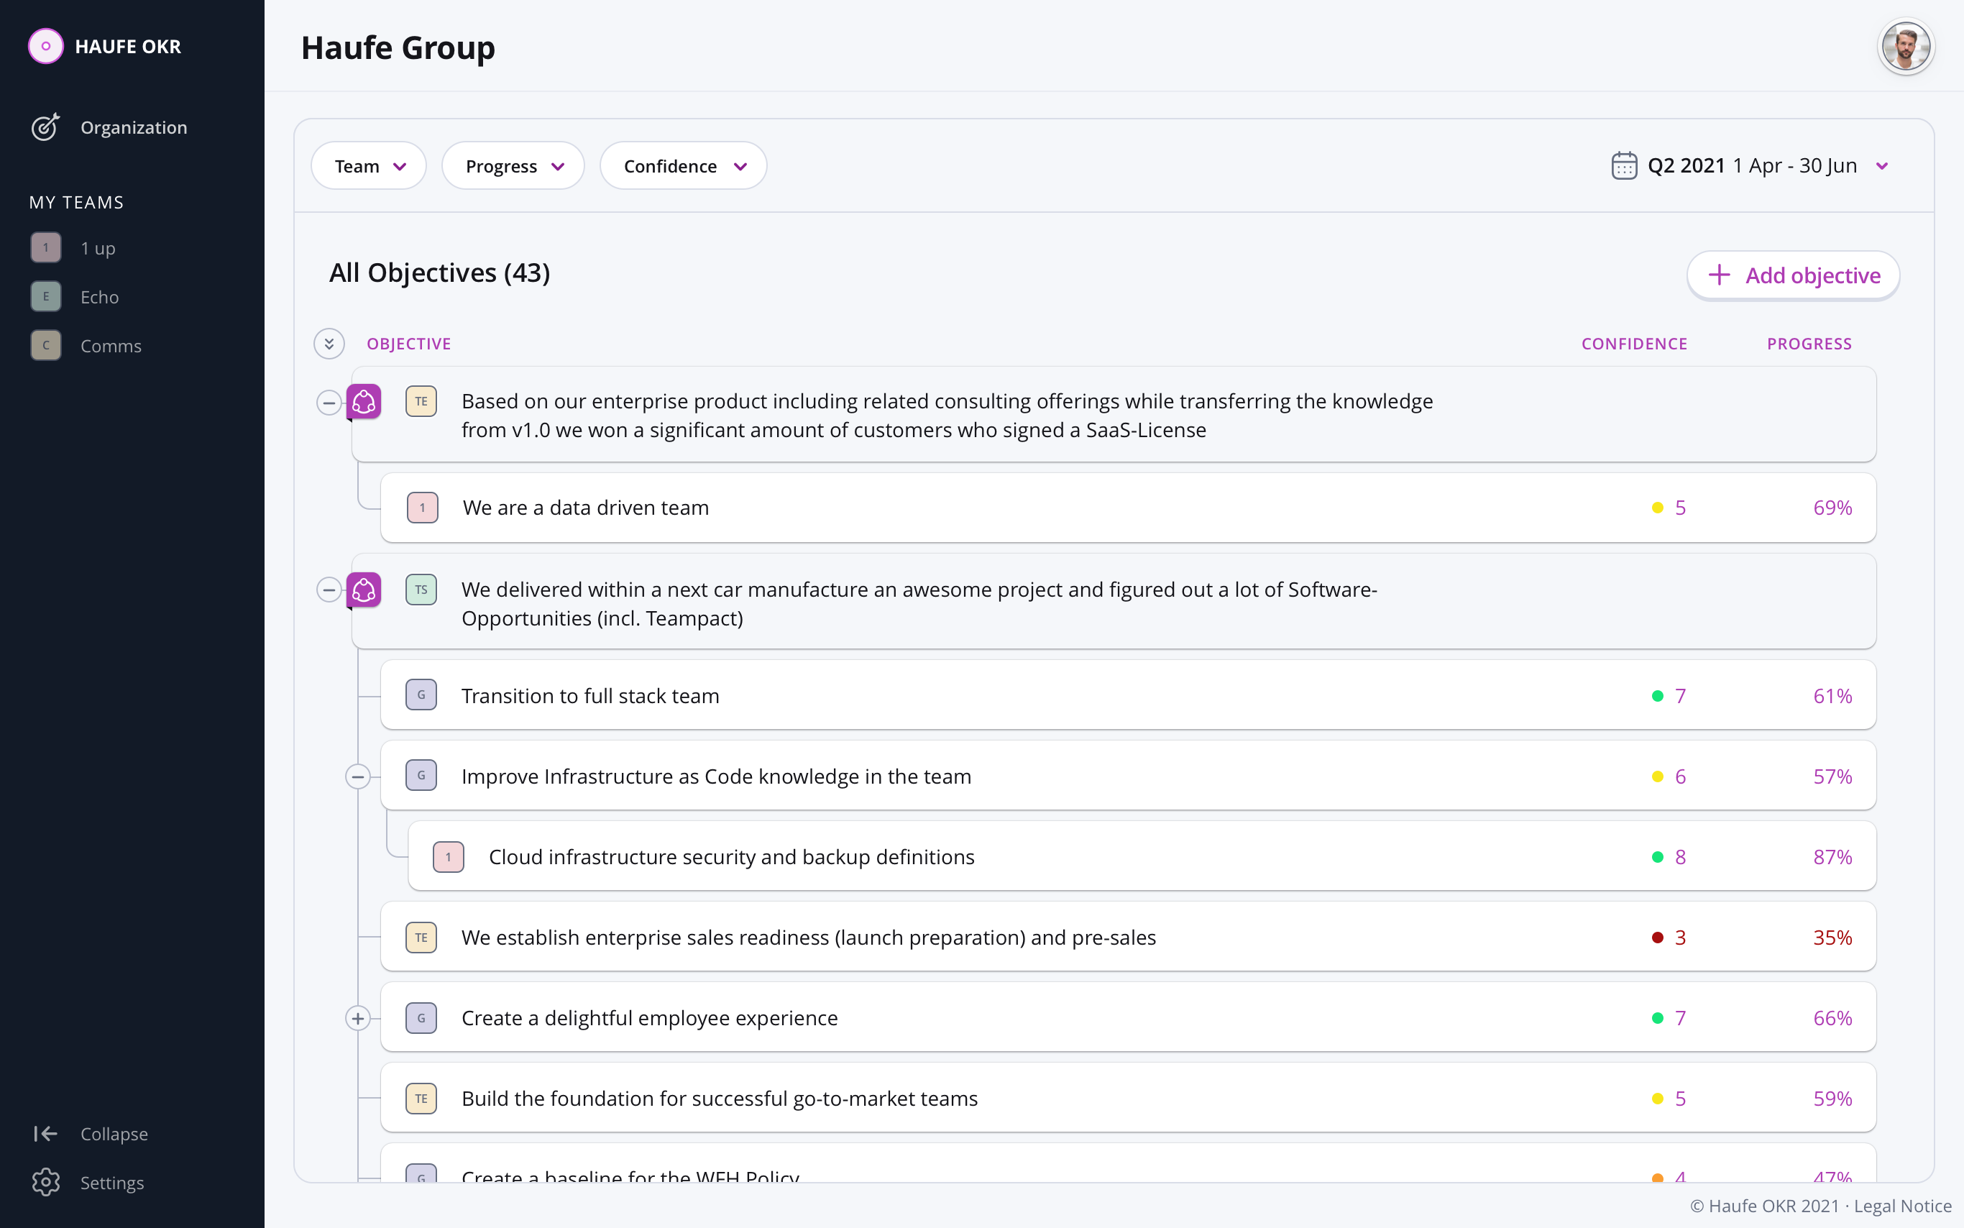Viewport: 1964px width, 1228px height.
Task: Click the company objective icon on SaaS-License row
Action: coord(364,401)
